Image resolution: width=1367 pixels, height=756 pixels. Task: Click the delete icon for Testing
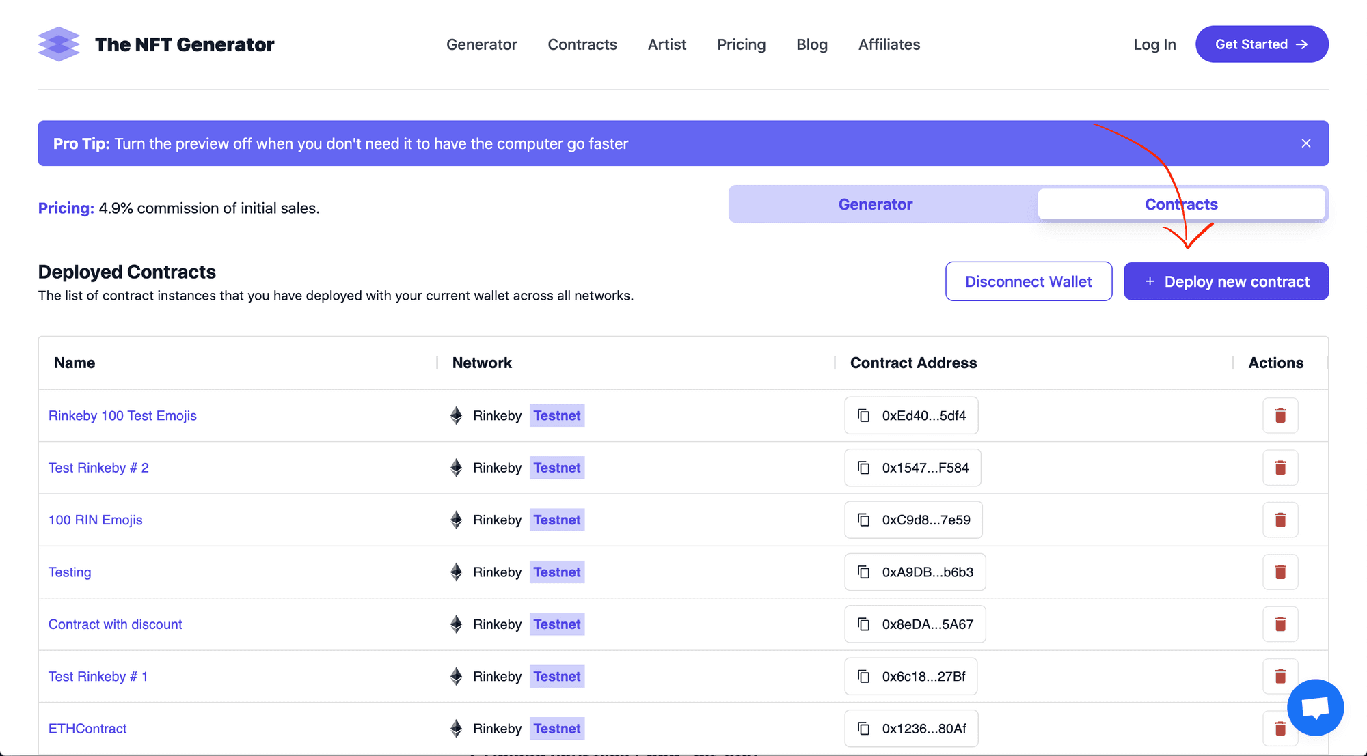(1280, 572)
